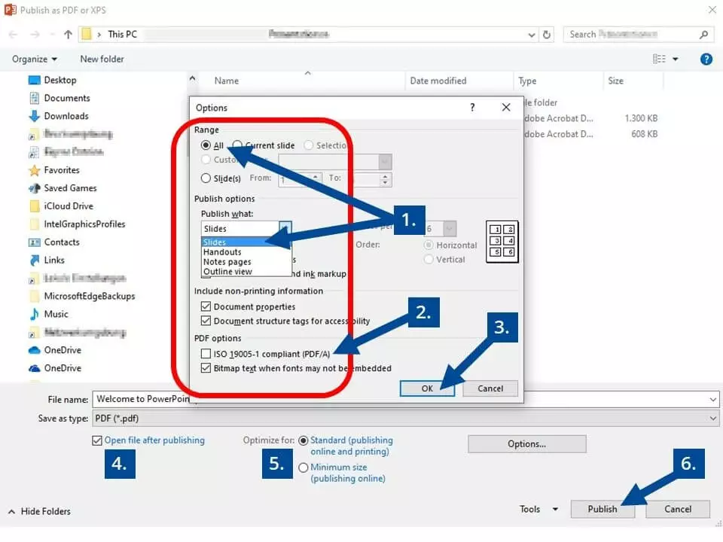Open the Music folder in sidebar
The height and width of the screenshot is (542, 723).
(56, 314)
